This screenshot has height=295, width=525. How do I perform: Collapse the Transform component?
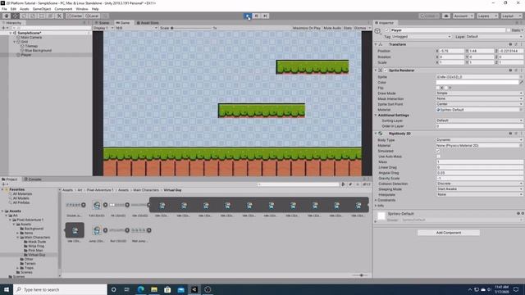coord(376,44)
